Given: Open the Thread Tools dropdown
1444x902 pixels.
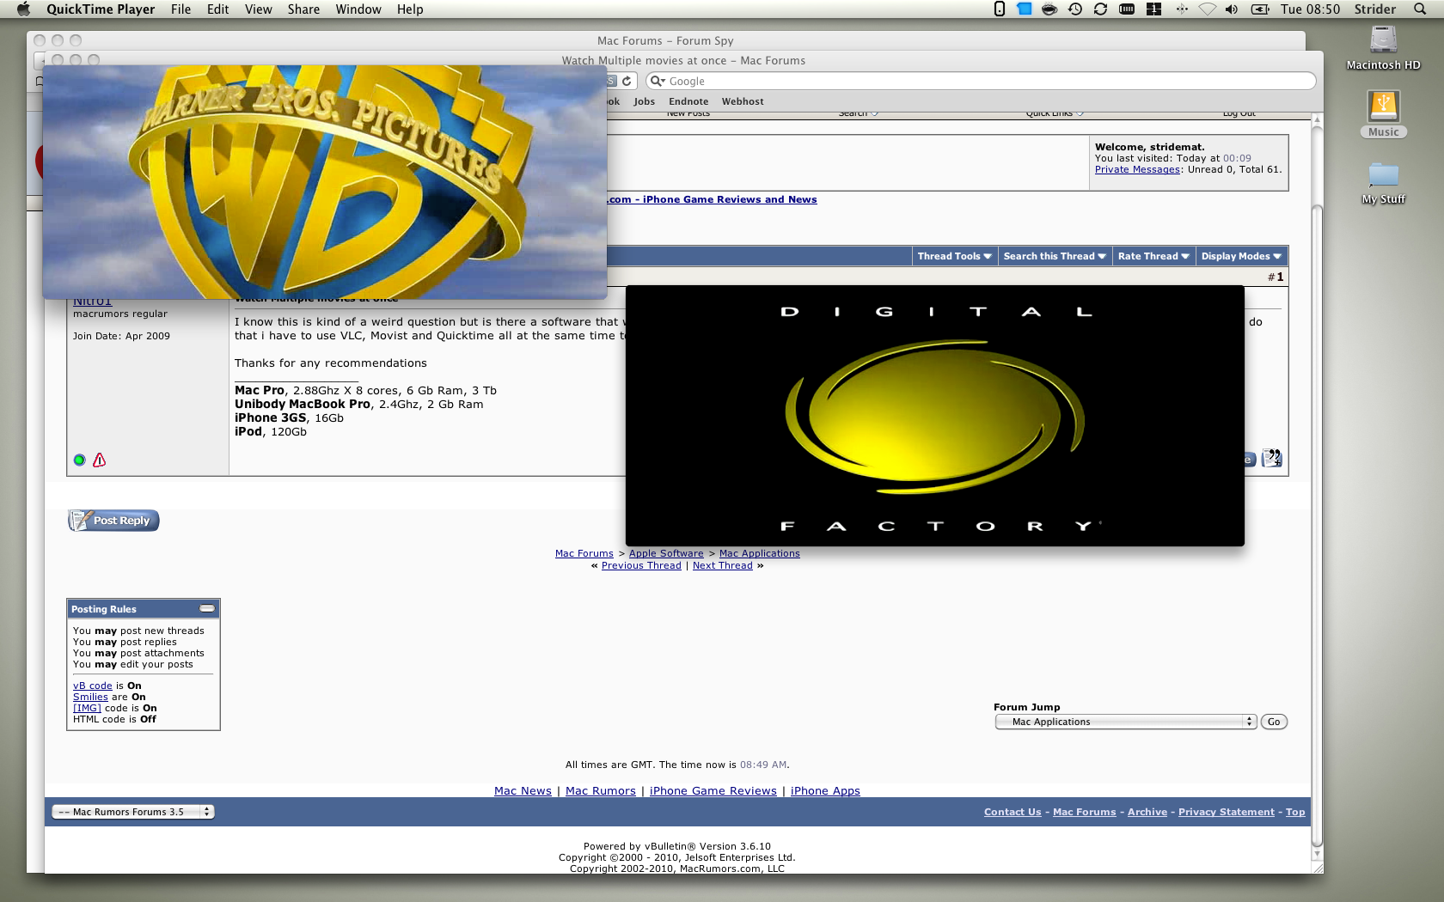Looking at the screenshot, I should coord(954,256).
